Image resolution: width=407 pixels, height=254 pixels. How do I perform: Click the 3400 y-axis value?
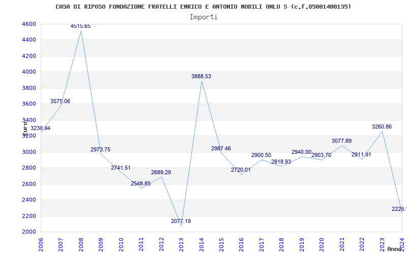click(28, 120)
